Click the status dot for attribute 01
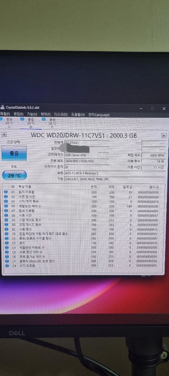The height and width of the screenshot is (376, 169). coord(6,192)
